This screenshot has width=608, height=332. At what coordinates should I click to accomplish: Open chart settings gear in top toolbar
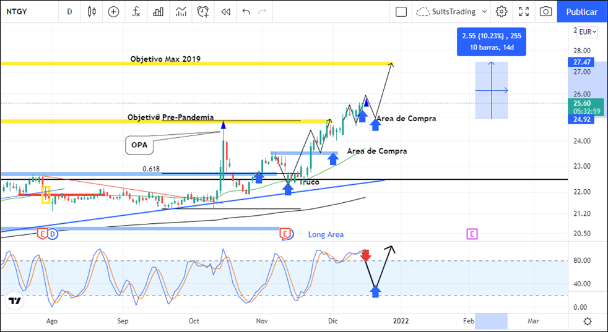pyautogui.click(x=502, y=12)
